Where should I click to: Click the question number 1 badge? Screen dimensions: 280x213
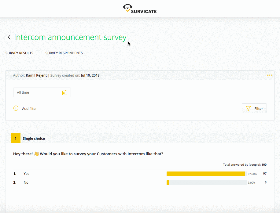pos(16,138)
